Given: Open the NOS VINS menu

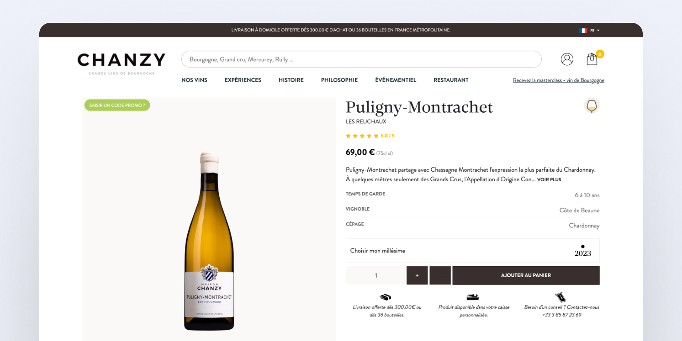Looking at the screenshot, I should (194, 80).
